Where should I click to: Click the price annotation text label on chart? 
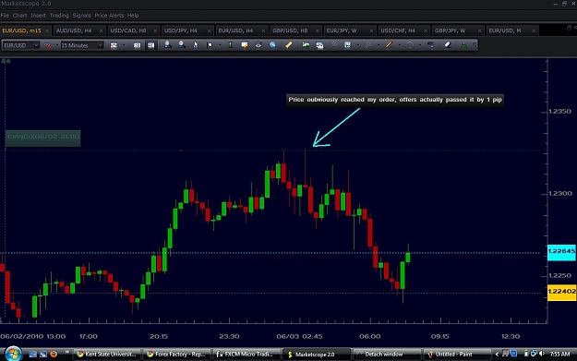pyautogui.click(x=395, y=100)
